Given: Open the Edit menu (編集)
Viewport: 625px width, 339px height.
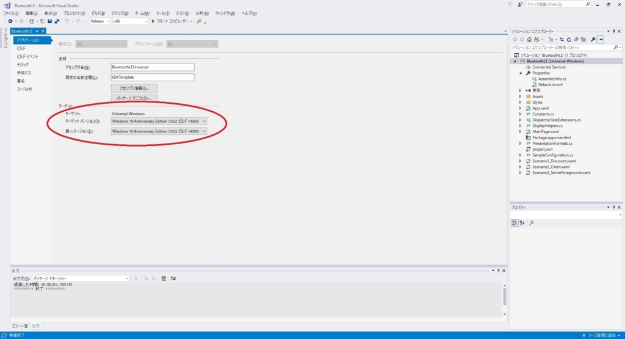Looking at the screenshot, I should click(x=32, y=13).
